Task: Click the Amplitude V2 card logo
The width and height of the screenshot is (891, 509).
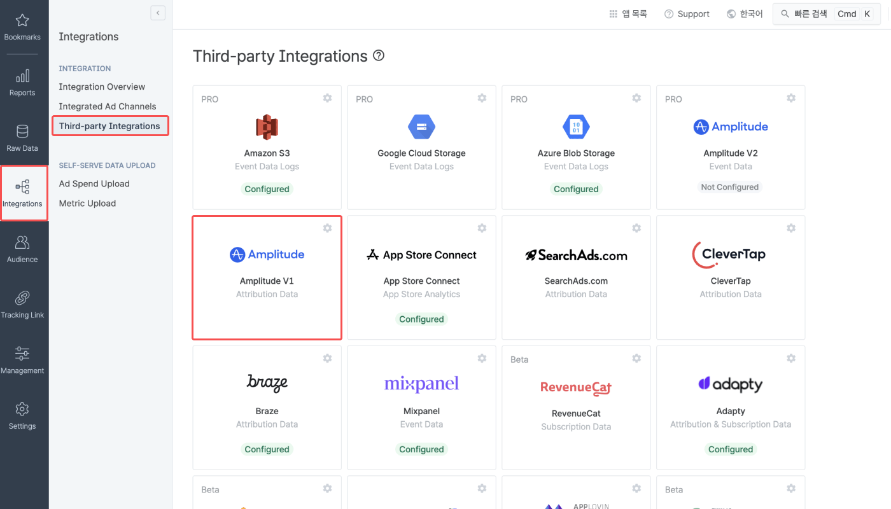Action: (x=731, y=127)
